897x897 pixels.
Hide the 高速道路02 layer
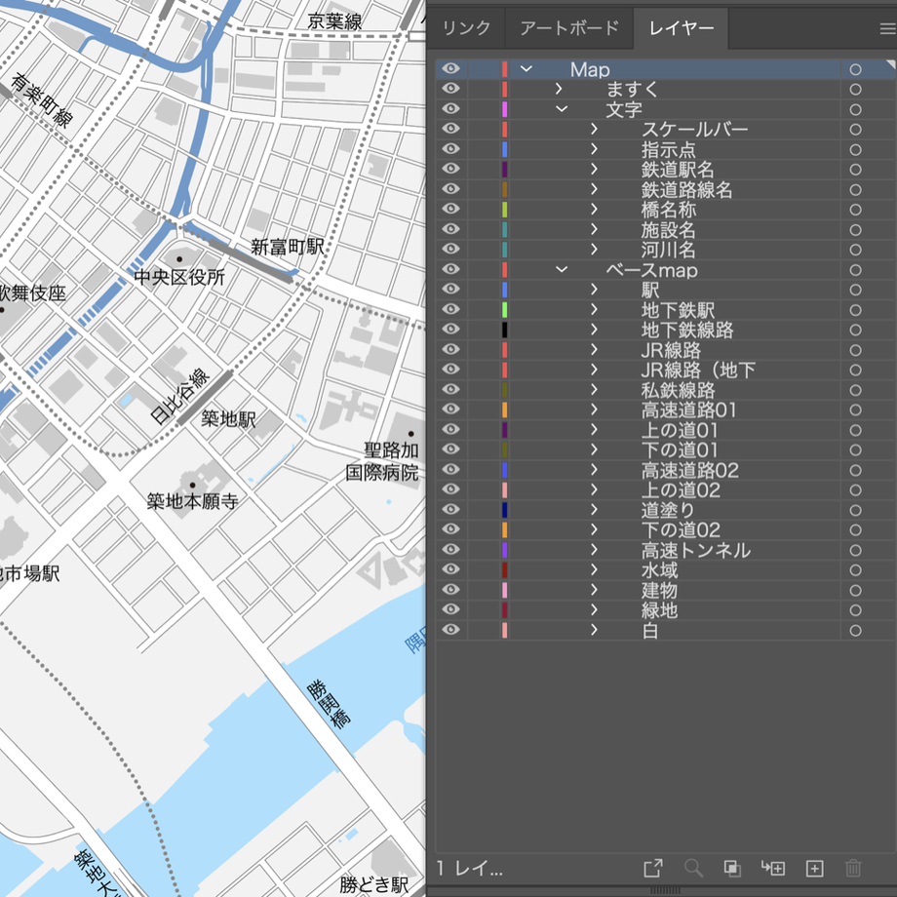coord(450,469)
